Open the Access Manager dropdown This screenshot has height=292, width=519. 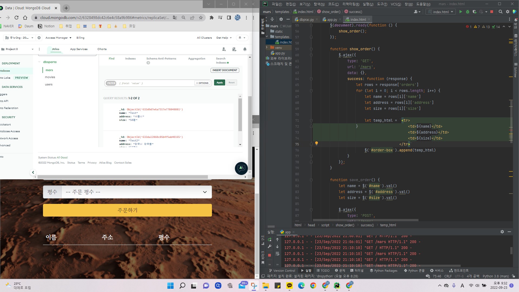click(x=58, y=38)
